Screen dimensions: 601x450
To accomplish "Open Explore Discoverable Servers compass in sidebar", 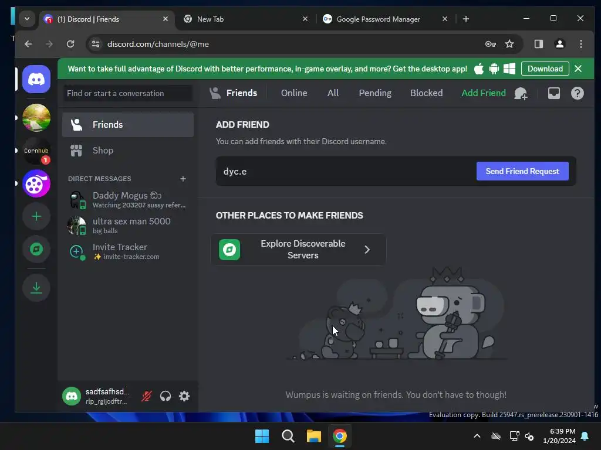I will pyautogui.click(x=36, y=250).
